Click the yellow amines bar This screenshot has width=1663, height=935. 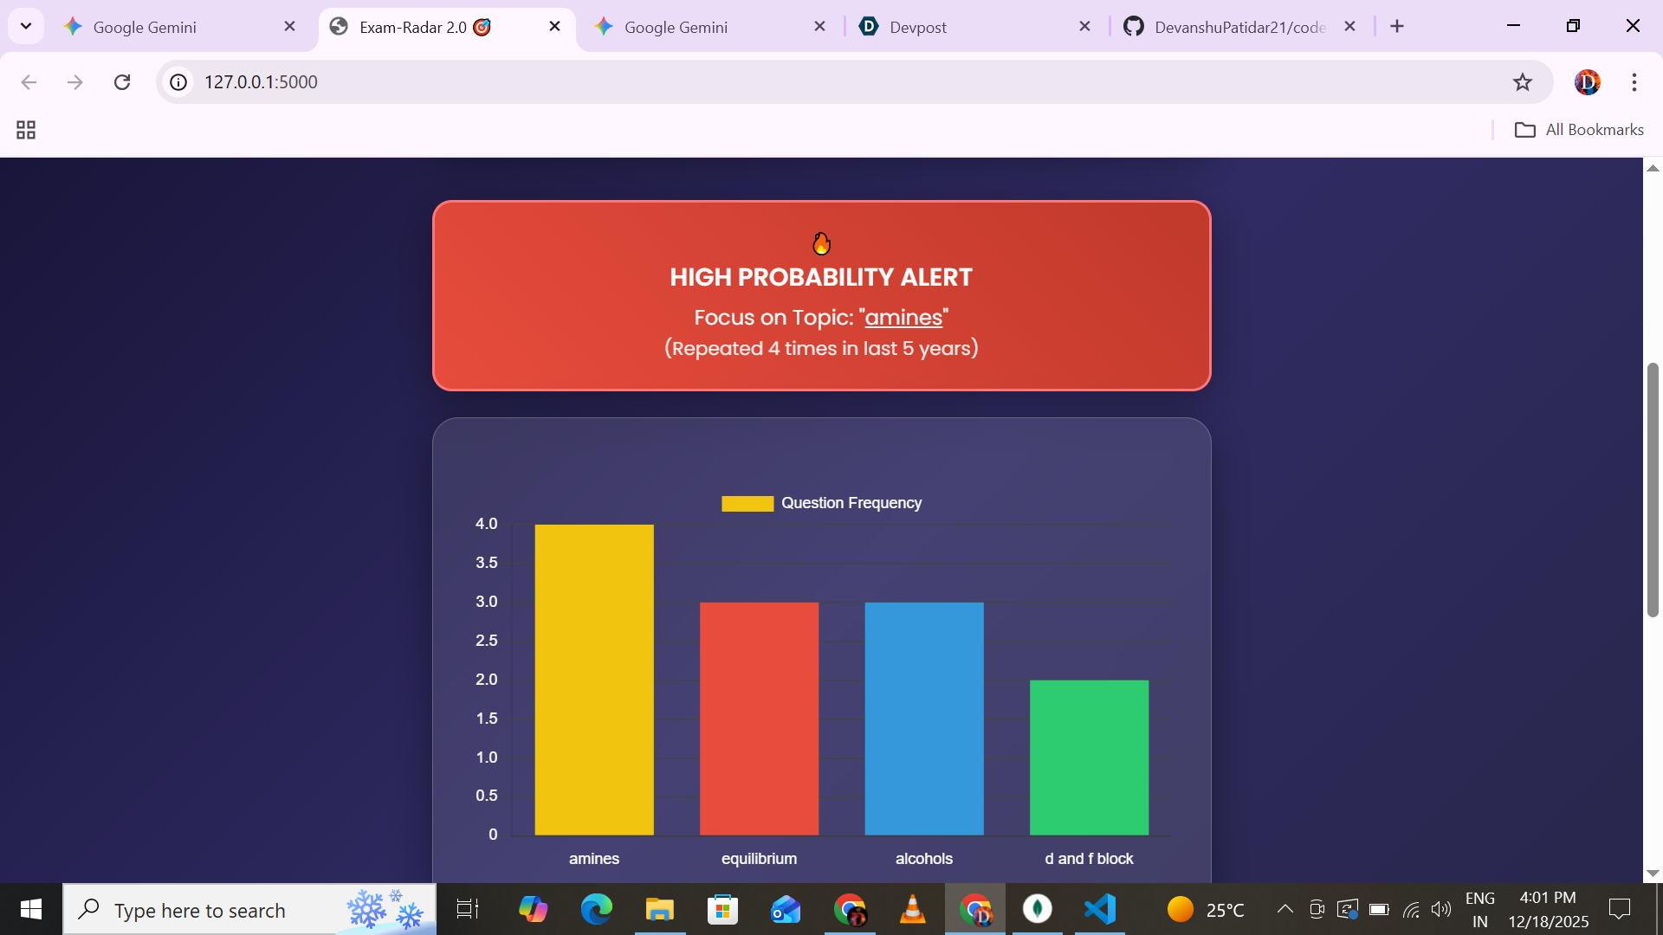coord(594,680)
